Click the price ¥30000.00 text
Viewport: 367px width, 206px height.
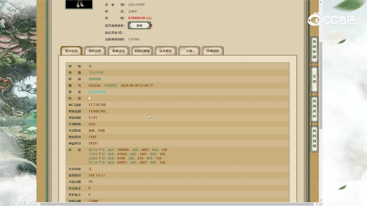point(140,18)
